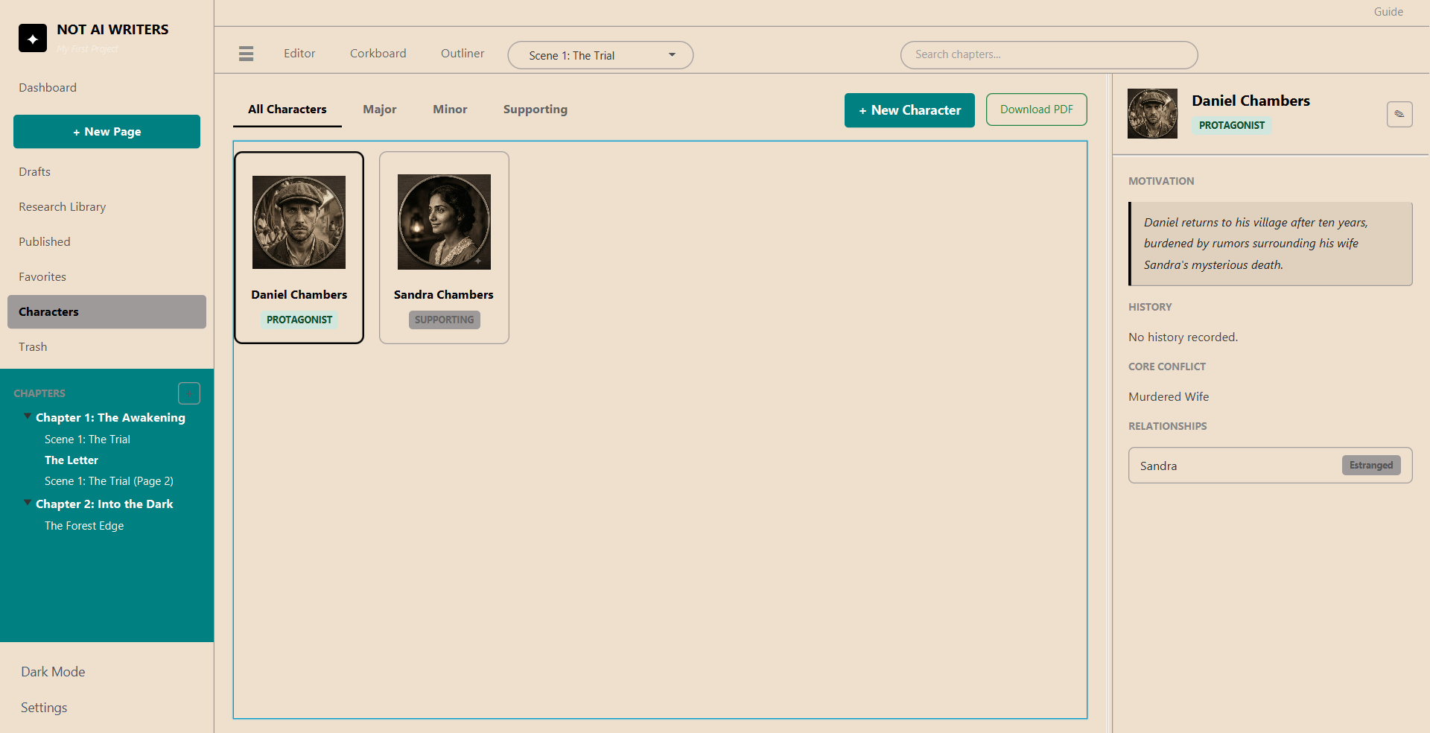Open Scene 1: The Trial in chapters
The height and width of the screenshot is (733, 1430).
point(87,440)
